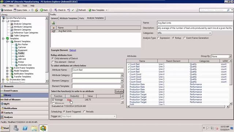234x132 pixels.
Task: Open the Event Frames navigation pane
Action: pos(24,91)
